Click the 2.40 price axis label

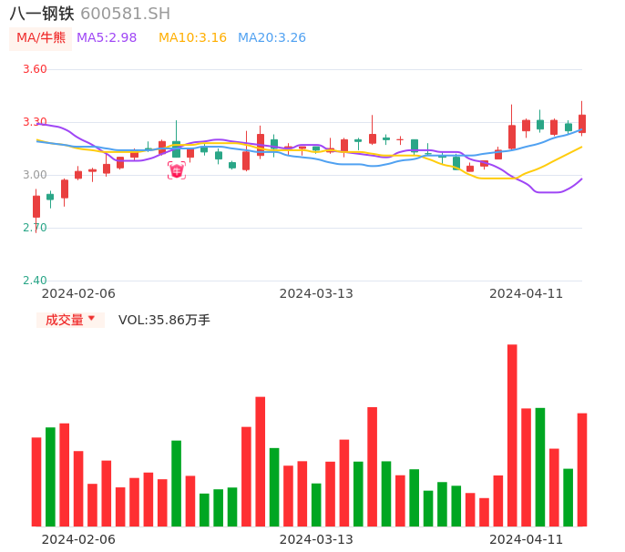coord(35,281)
